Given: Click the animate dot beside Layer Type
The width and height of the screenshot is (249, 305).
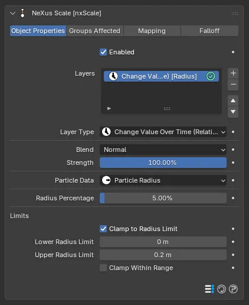Looking at the screenshot, I should [x=233, y=132].
